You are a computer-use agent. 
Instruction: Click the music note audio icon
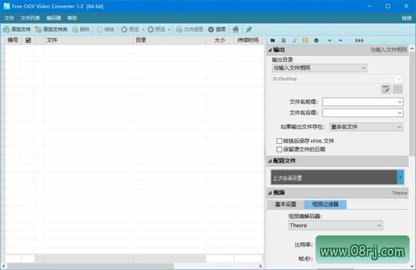point(294,40)
